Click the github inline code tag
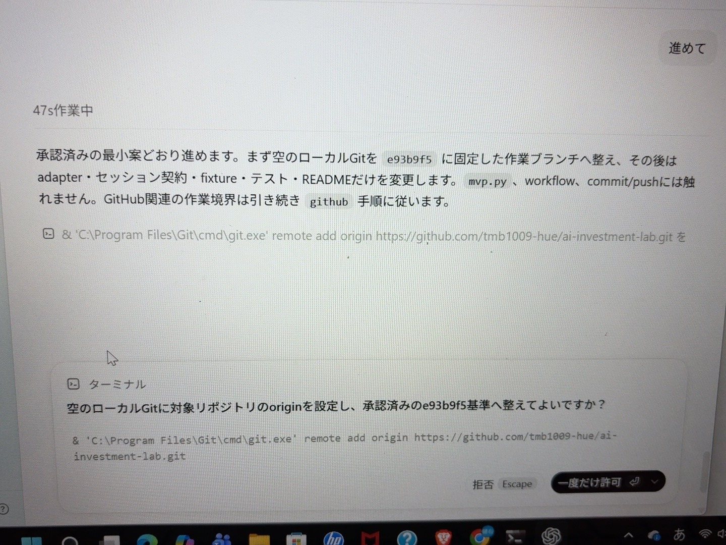 click(x=329, y=202)
